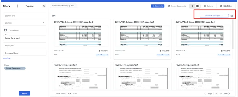Click the Refresh Documents icon
238x97 pixels.
169,6
